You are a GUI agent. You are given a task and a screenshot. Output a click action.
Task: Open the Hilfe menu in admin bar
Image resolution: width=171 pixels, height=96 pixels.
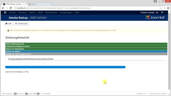(77, 13)
